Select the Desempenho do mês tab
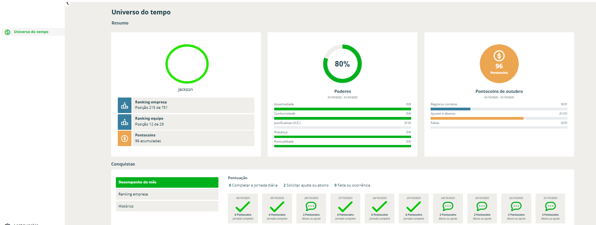596x225 pixels. click(167, 182)
